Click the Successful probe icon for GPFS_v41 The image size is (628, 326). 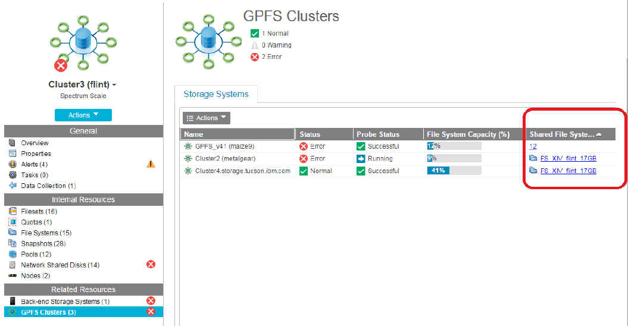361,146
